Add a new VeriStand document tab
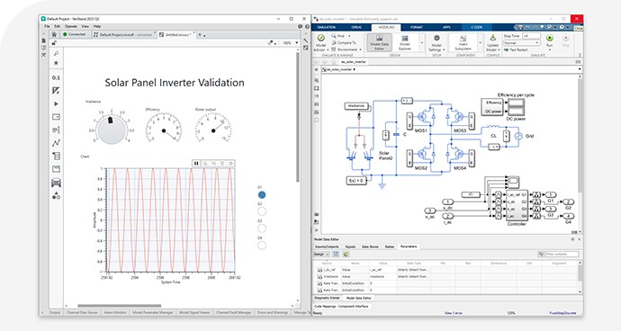This screenshot has height=331, width=621. pyautogui.click(x=200, y=35)
